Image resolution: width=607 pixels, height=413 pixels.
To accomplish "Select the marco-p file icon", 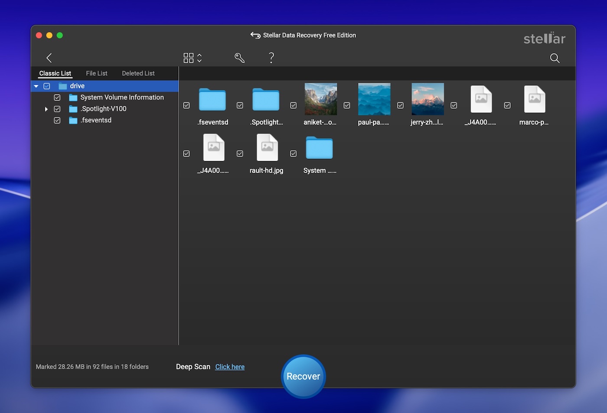I will (534, 100).
